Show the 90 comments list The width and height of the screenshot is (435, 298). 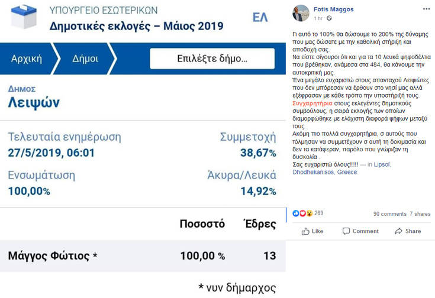pyautogui.click(x=389, y=214)
